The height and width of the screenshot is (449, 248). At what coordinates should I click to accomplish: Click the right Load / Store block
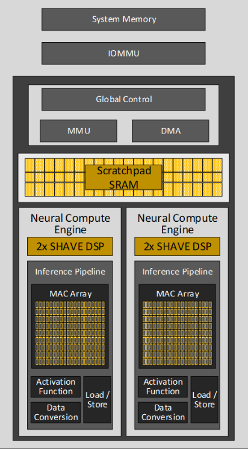click(x=205, y=400)
